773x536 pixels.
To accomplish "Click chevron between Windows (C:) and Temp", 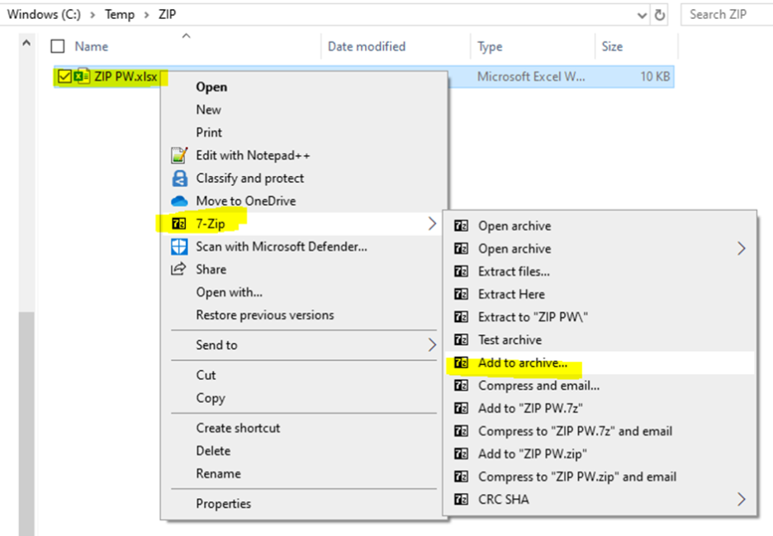I will (92, 15).
